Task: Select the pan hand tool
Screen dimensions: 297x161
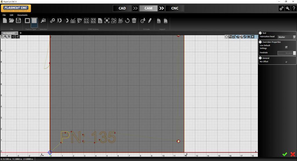Action: pos(2,37)
